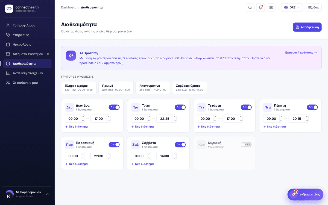Viewport: 328px width, 205px height.
Task: Increase Πέμπτη end time 20:15
Action: tap(307, 117)
